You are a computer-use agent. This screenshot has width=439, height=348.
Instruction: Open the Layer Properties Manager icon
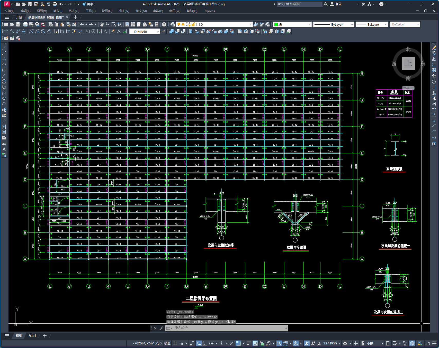point(173,24)
